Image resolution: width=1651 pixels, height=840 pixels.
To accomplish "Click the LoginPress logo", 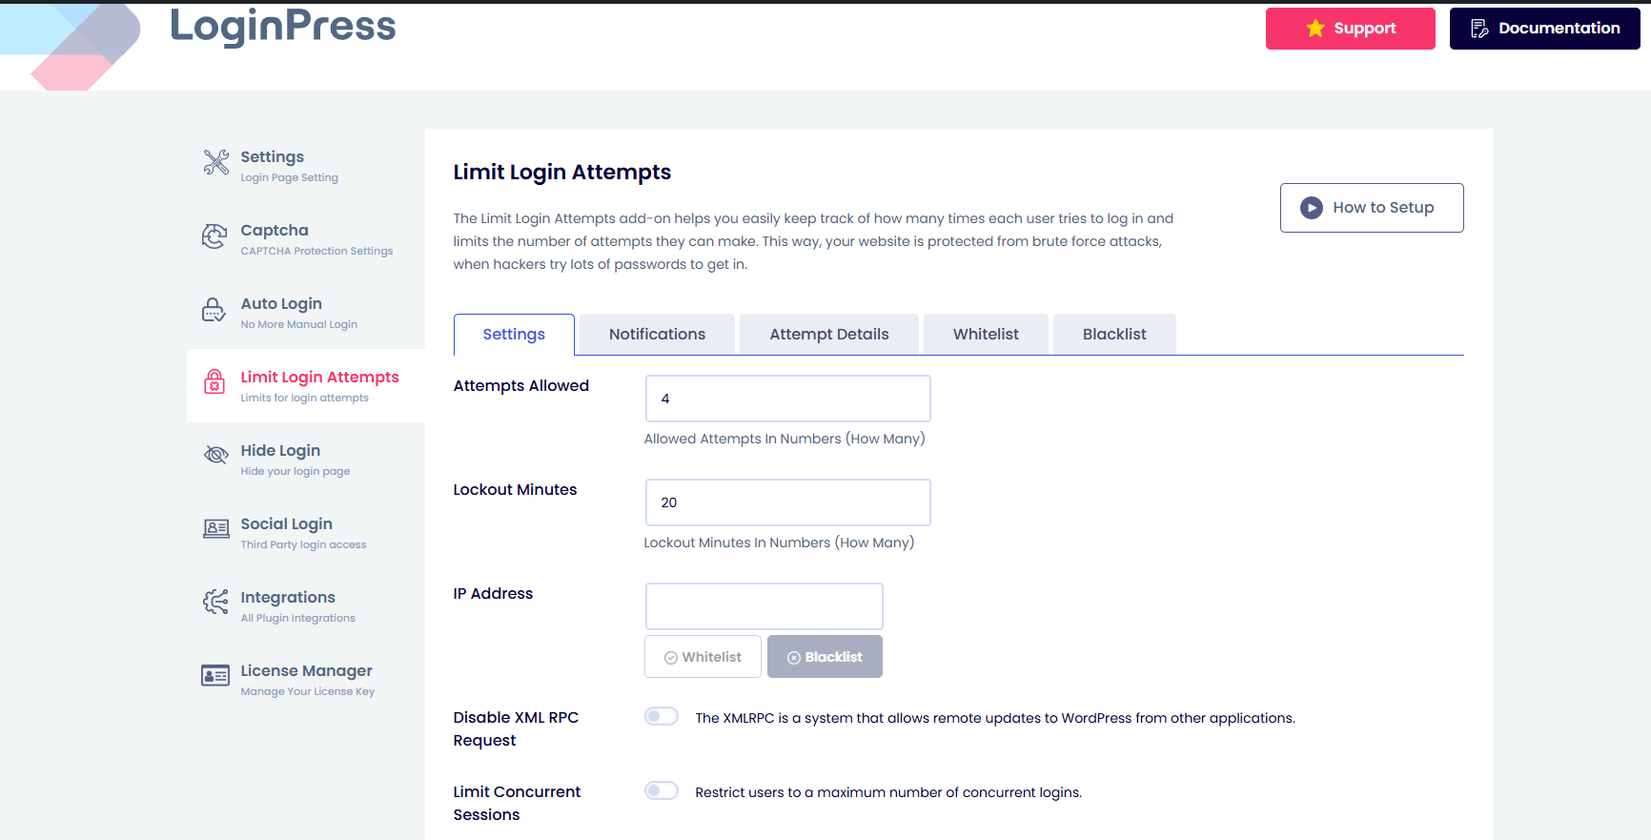I will pyautogui.click(x=282, y=27).
